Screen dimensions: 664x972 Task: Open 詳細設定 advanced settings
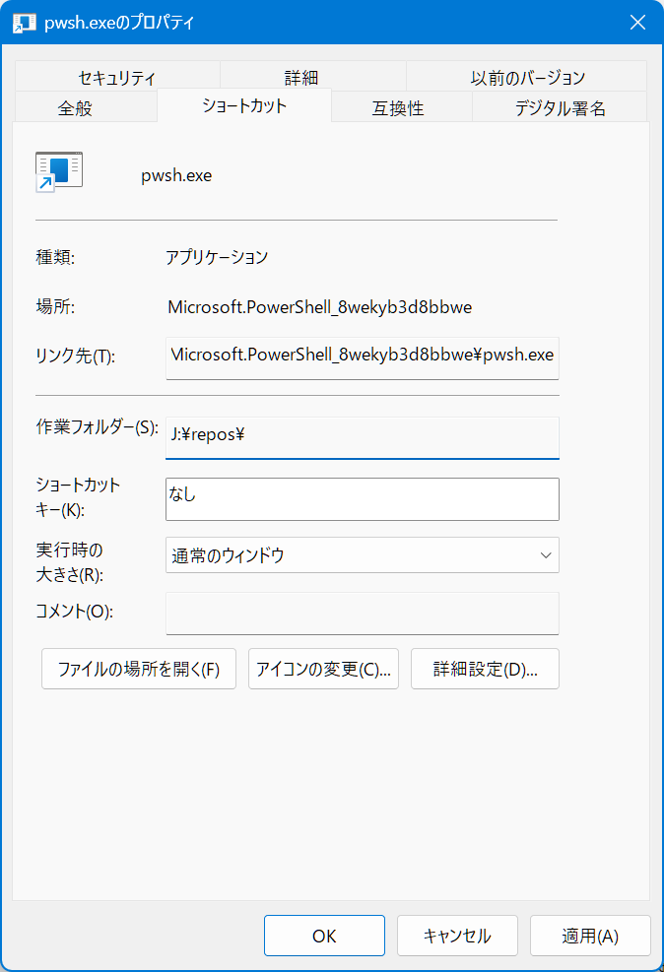pos(485,670)
